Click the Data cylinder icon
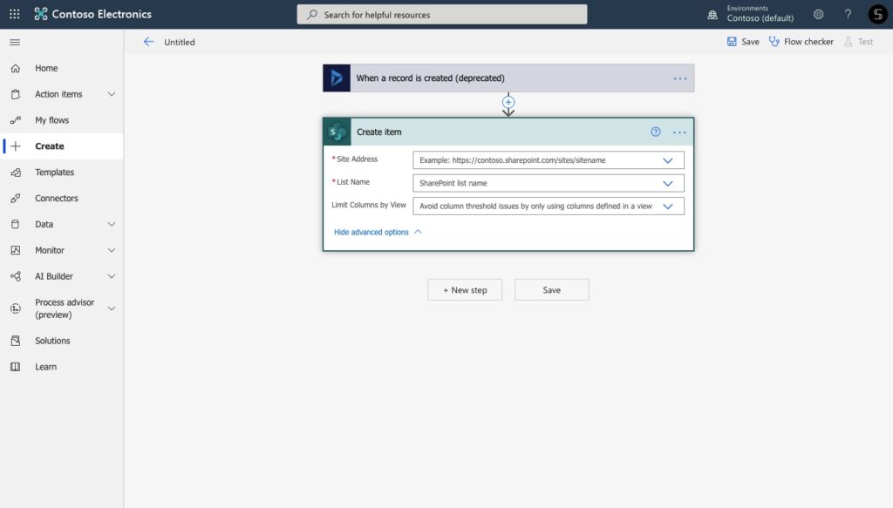Screen dimensions: 893x508 pos(16,224)
